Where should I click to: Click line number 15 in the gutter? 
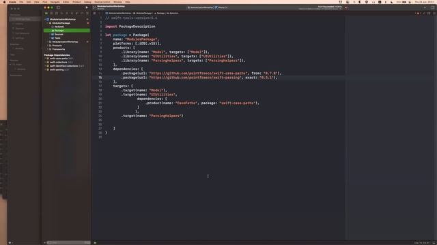pos(100,78)
